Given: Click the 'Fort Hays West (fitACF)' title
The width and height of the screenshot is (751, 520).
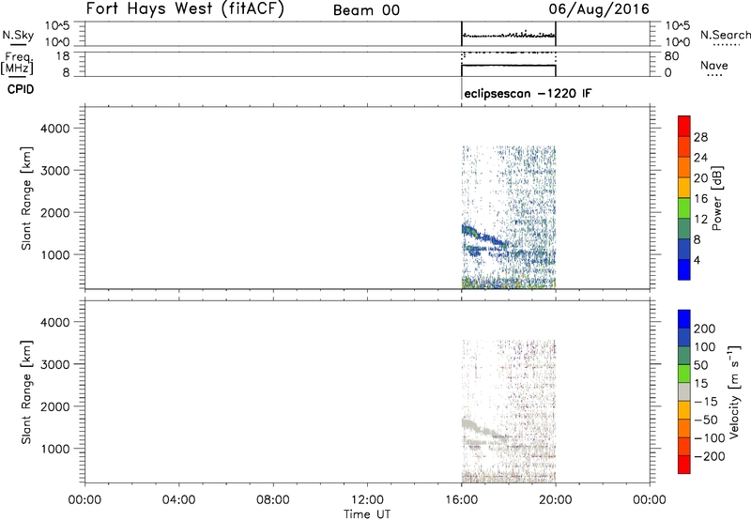Looking at the screenshot, I should (x=185, y=9).
